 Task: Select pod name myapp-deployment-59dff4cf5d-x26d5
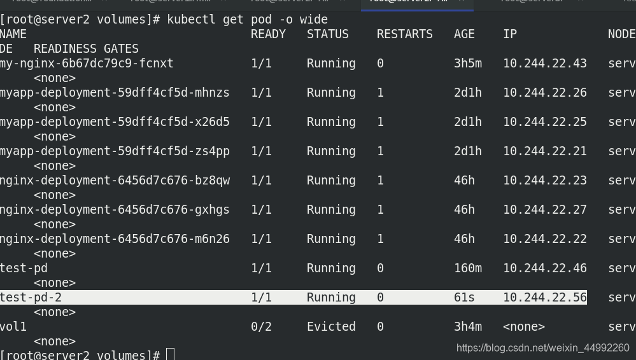[115, 121]
